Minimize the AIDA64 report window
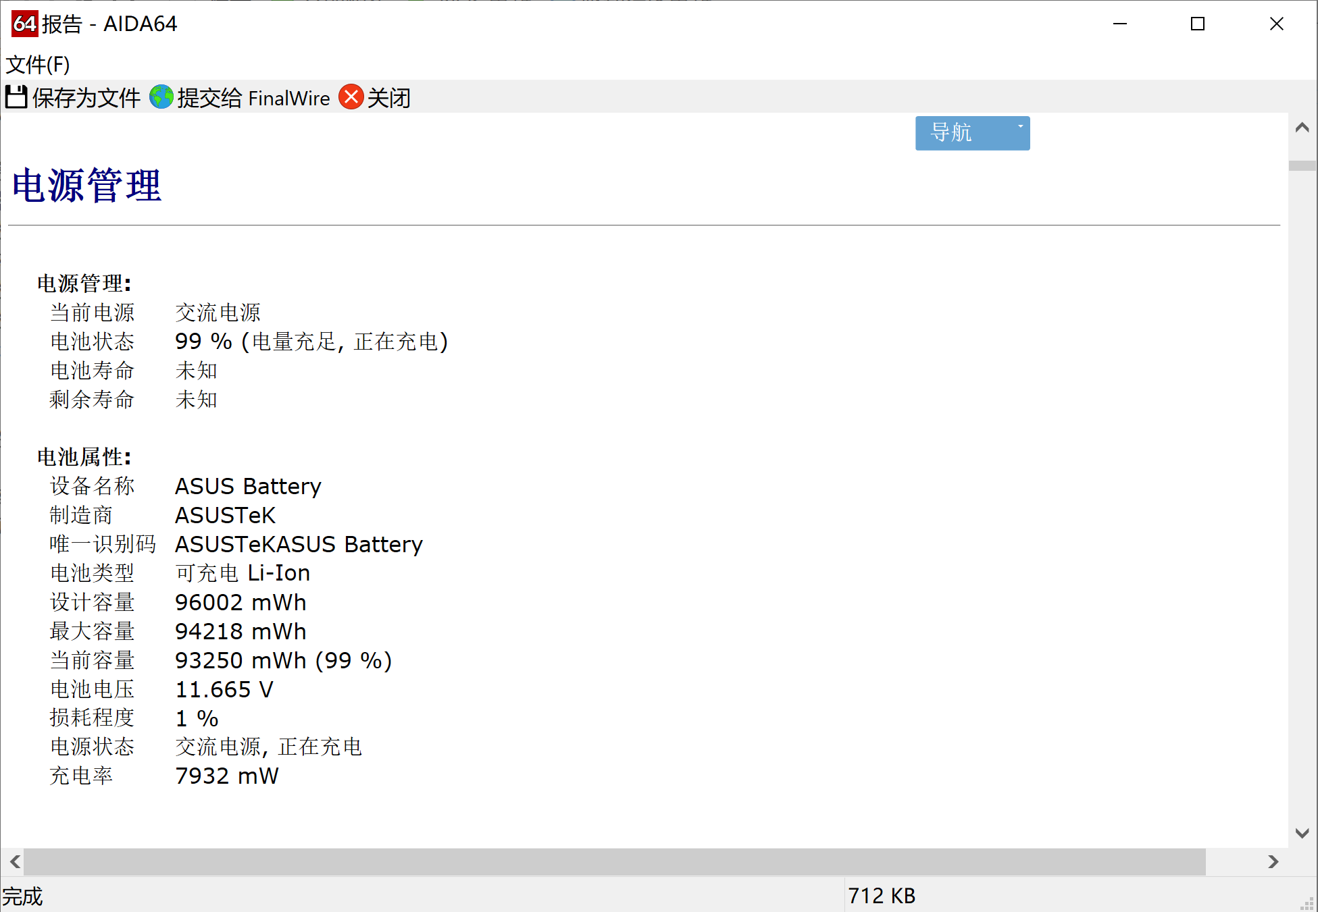1318x912 pixels. click(x=1120, y=24)
